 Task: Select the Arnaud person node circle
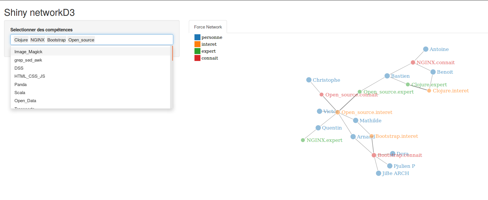(x=353, y=137)
